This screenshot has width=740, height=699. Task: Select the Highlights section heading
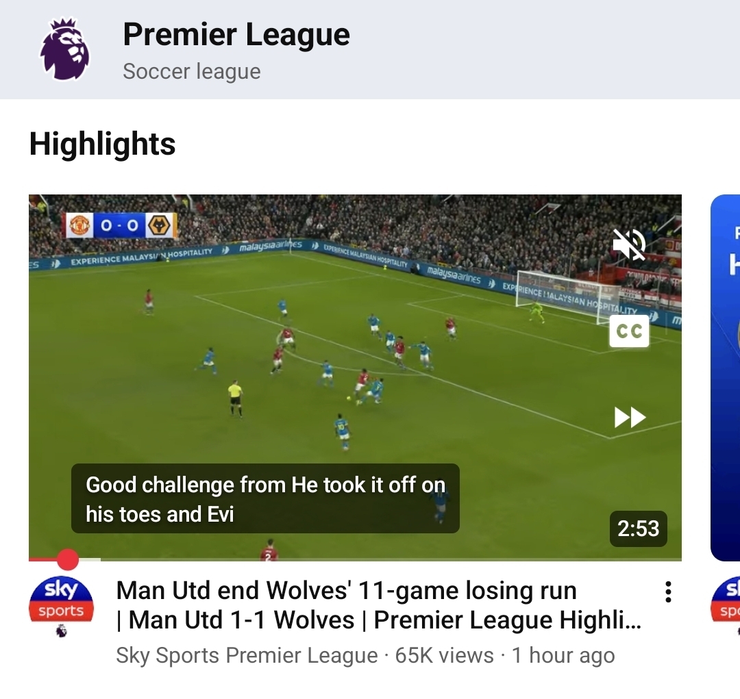(x=102, y=143)
